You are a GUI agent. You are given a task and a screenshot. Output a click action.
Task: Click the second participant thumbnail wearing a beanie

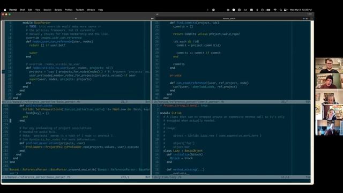pyautogui.click(x=329, y=81)
